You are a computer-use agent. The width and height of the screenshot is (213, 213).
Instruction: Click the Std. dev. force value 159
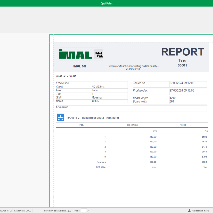pos(205,167)
